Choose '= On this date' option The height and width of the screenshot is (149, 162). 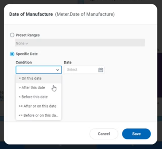[39, 78]
